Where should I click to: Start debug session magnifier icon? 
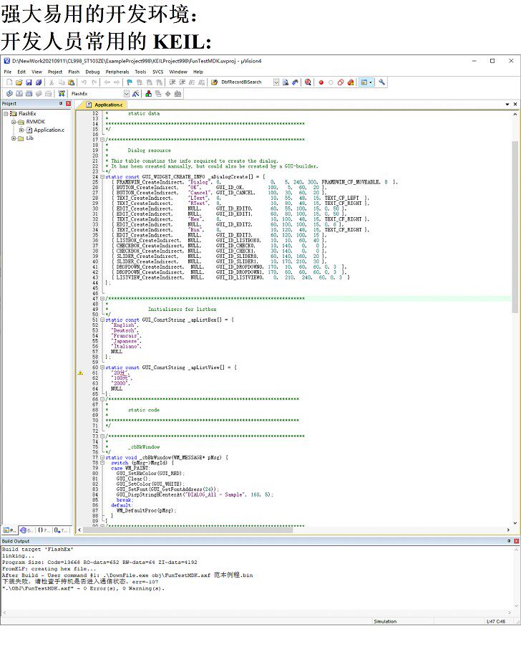tap(308, 82)
